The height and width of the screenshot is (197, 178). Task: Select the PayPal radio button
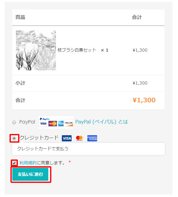14,122
